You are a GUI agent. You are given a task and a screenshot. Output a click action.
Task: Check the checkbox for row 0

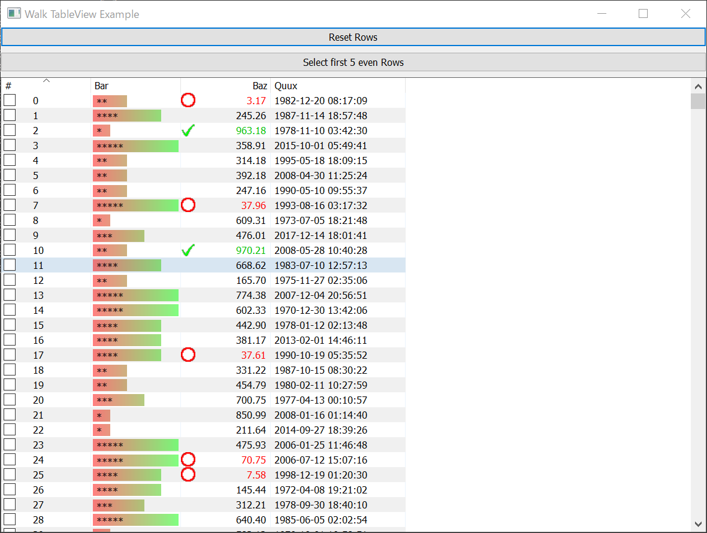click(x=10, y=100)
